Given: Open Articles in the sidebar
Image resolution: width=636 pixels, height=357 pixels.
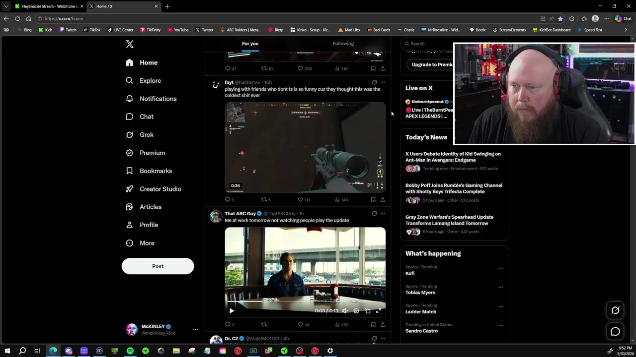Looking at the screenshot, I should pyautogui.click(x=144, y=207).
